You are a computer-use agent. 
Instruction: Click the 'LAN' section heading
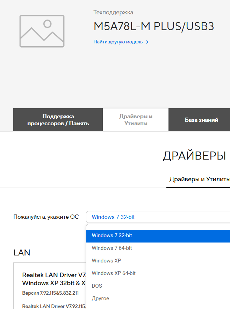[x=22, y=252]
